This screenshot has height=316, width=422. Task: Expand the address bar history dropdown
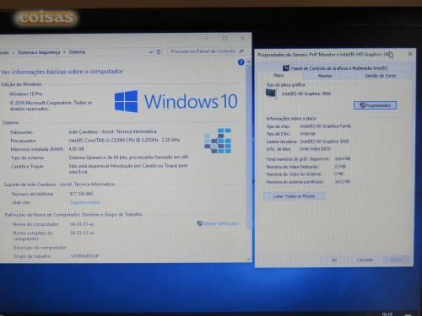tap(151, 52)
